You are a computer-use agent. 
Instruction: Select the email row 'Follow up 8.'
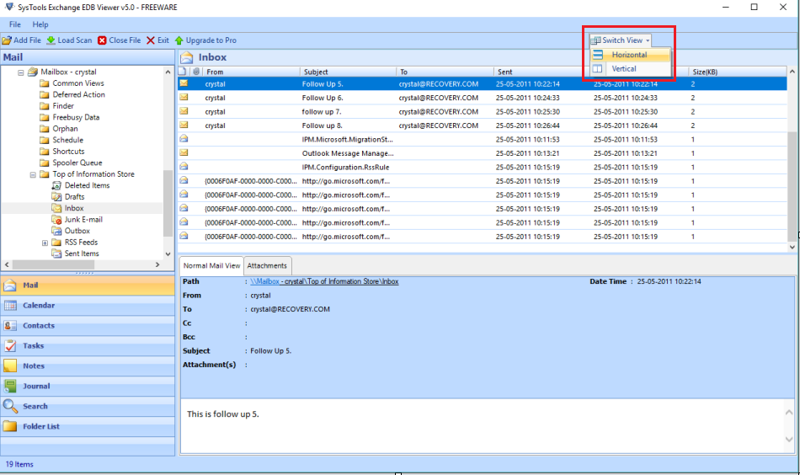point(483,125)
